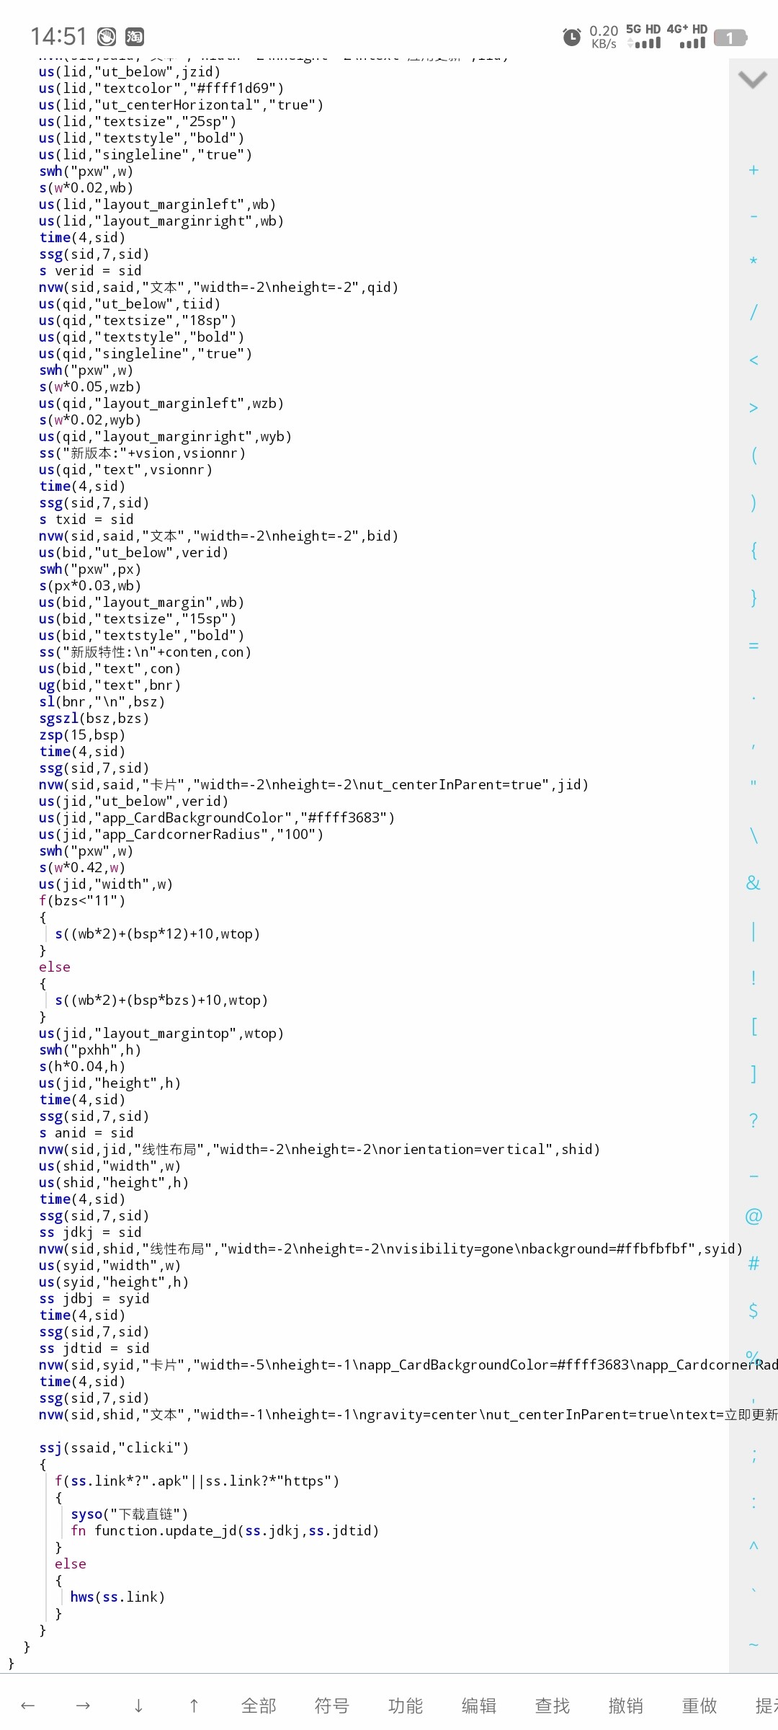Move cursor left with the left arrow
The width and height of the screenshot is (778, 1730).
coord(28,1705)
